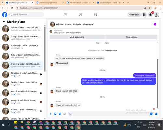Image resolution: width=163 pixels, height=130 pixels.
Task: Open the notifications bell
Action: (150, 15)
